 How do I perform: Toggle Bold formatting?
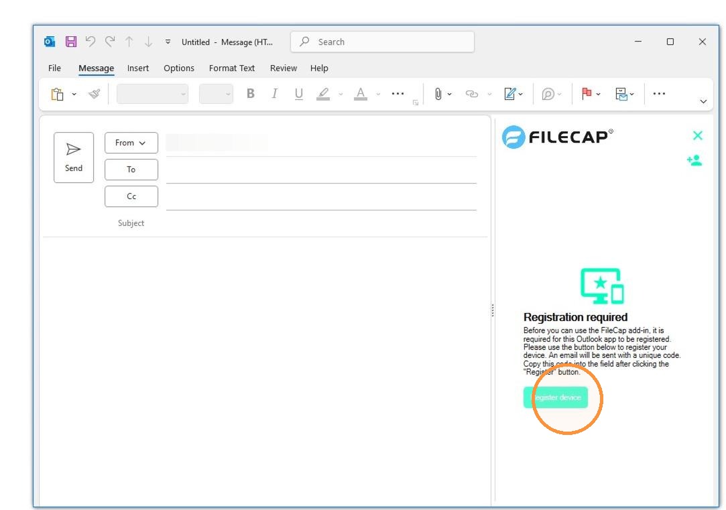tap(251, 94)
